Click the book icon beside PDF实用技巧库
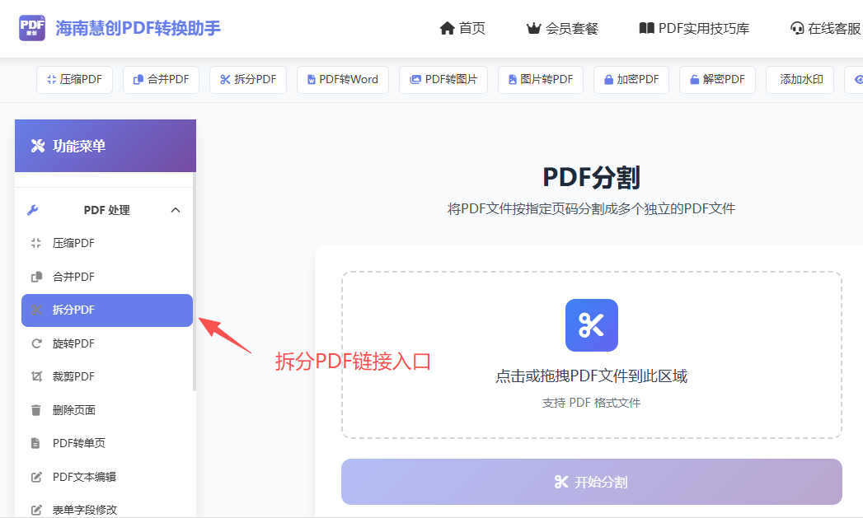This screenshot has width=863, height=518. [x=647, y=28]
